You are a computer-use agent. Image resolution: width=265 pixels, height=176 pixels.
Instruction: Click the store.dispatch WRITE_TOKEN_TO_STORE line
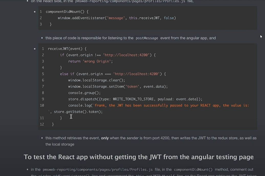(135, 99)
